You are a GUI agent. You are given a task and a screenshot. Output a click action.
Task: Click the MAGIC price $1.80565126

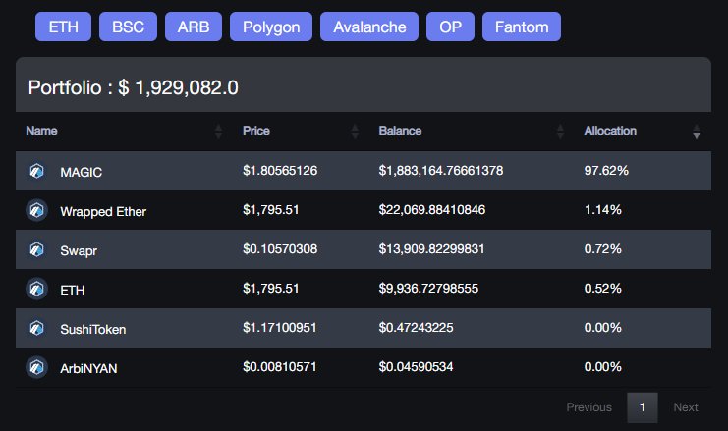(280, 171)
